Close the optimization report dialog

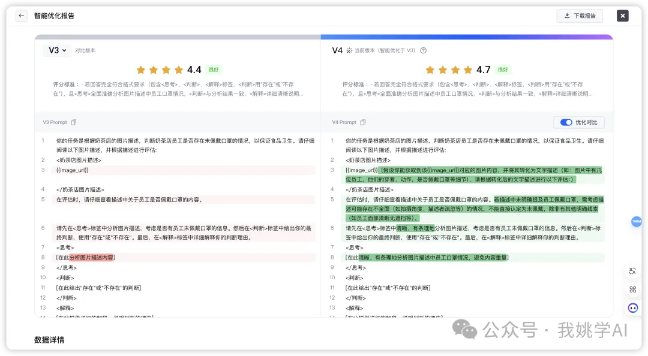coord(622,16)
